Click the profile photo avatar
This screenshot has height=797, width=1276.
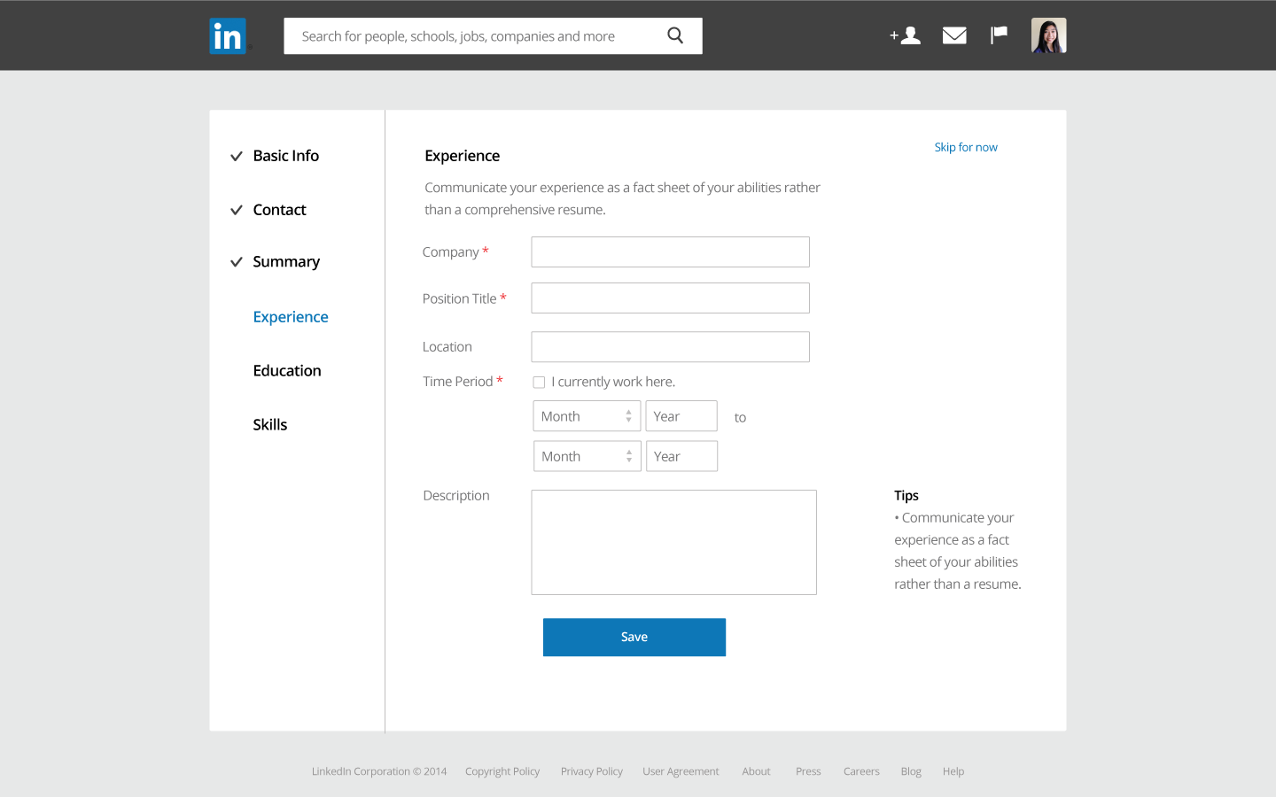click(1048, 35)
